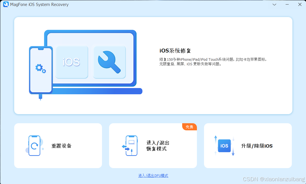Screen dimensions: 306x184
Task: Click the 重置设备 phone refresh icon
Action: 35,146
